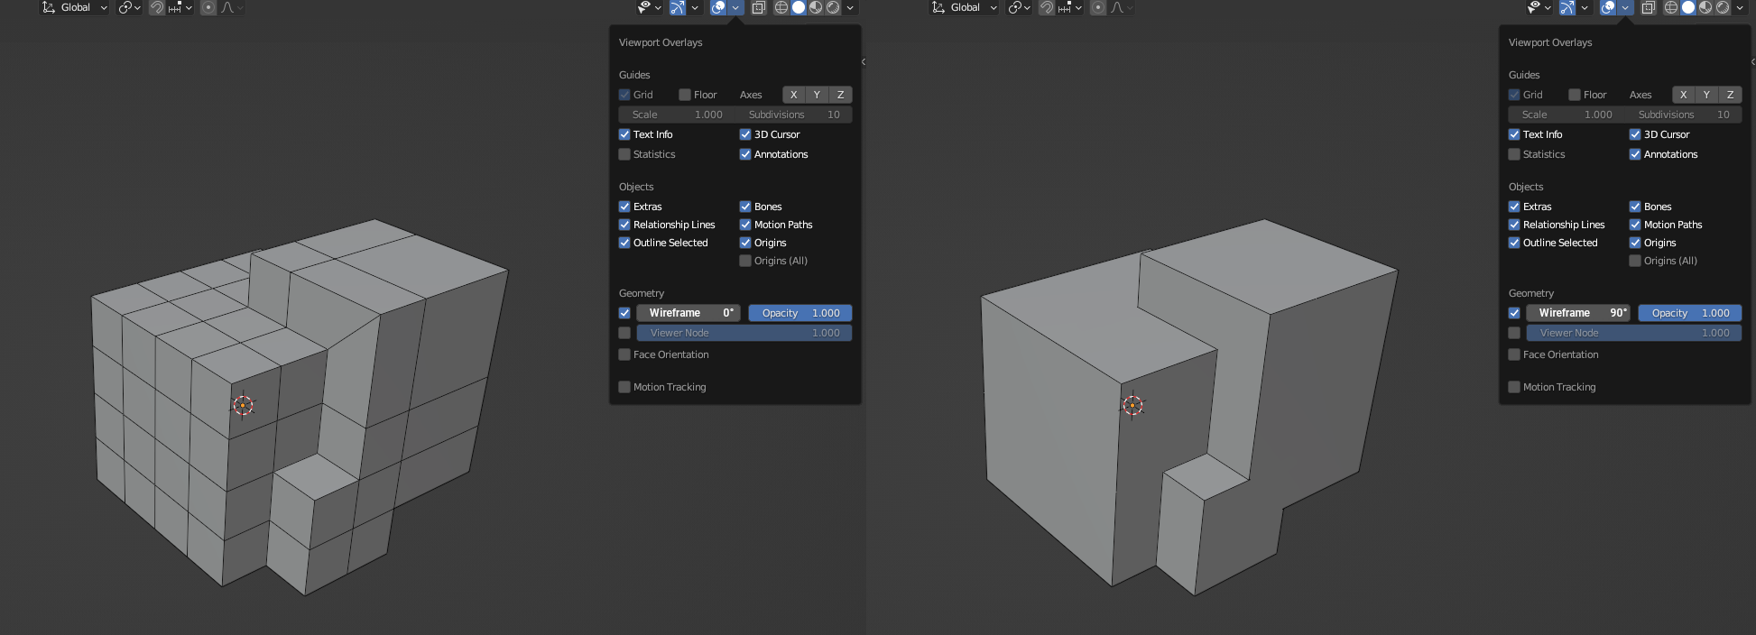
Task: Toggle X-Ray icon in right viewport header
Action: (x=1649, y=7)
